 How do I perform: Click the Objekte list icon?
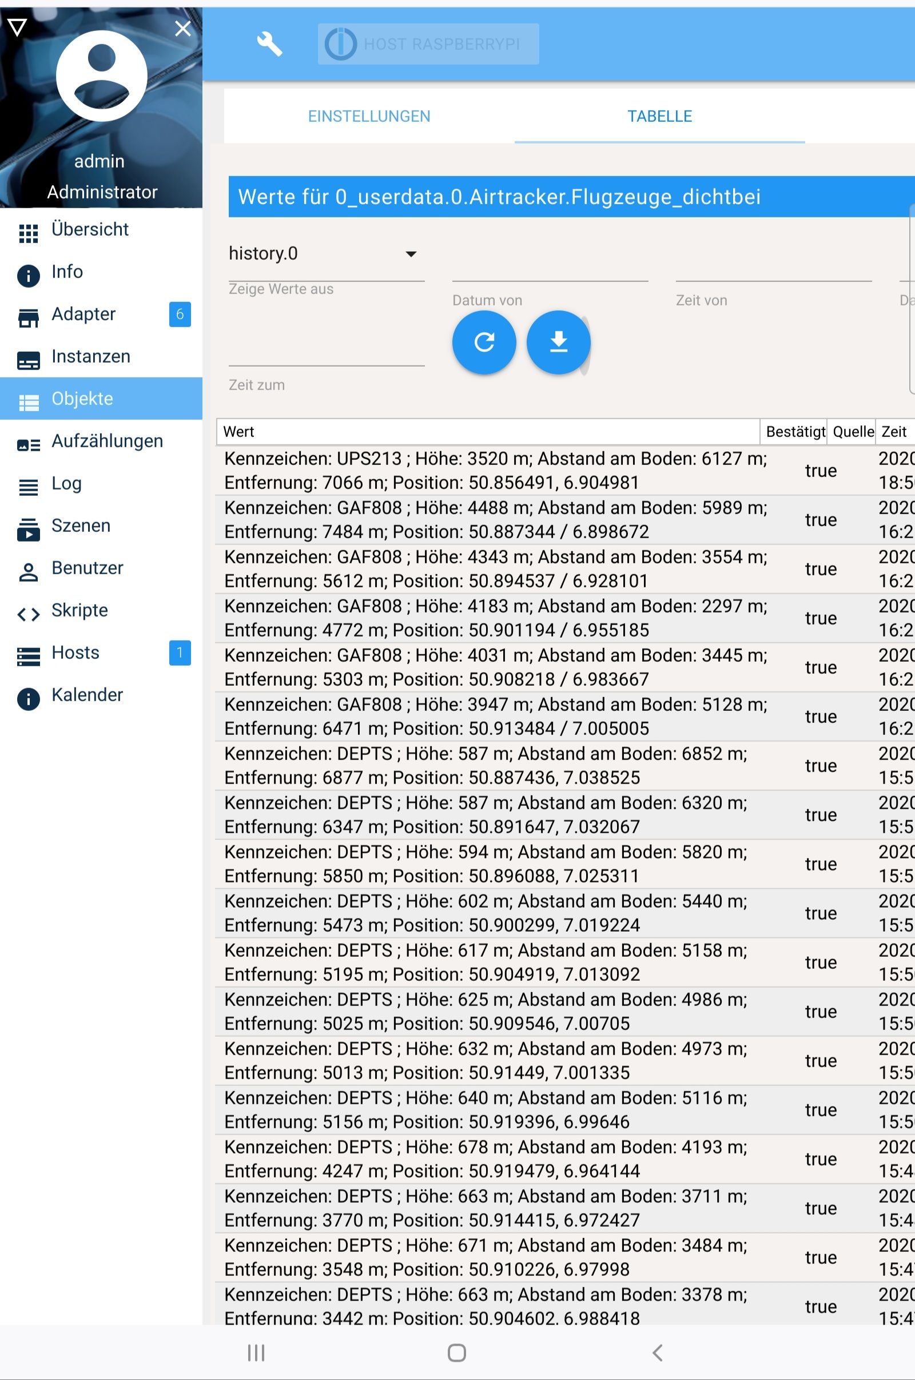[x=28, y=403]
